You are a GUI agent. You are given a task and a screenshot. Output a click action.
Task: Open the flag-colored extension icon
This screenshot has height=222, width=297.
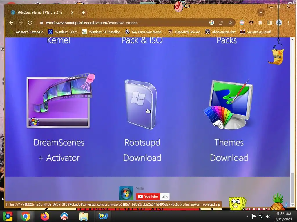coord(242,23)
